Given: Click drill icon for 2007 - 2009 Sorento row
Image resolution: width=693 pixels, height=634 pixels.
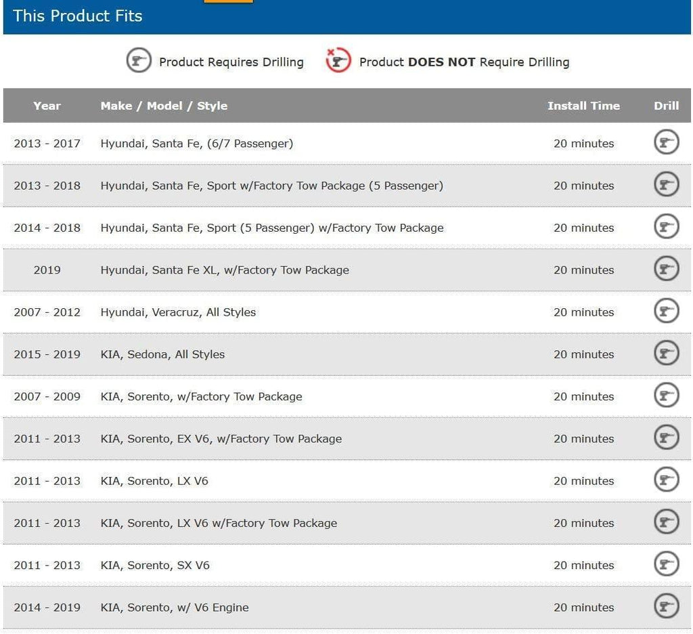Looking at the screenshot, I should (666, 396).
